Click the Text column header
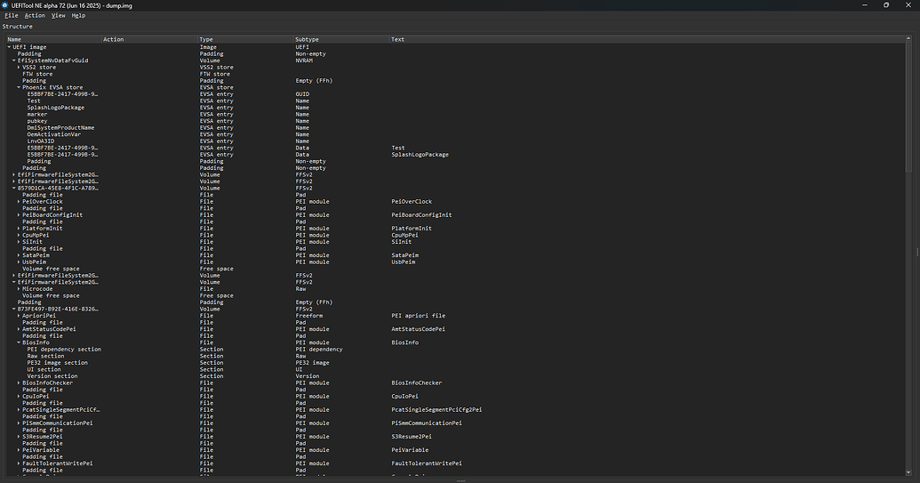 click(x=397, y=39)
